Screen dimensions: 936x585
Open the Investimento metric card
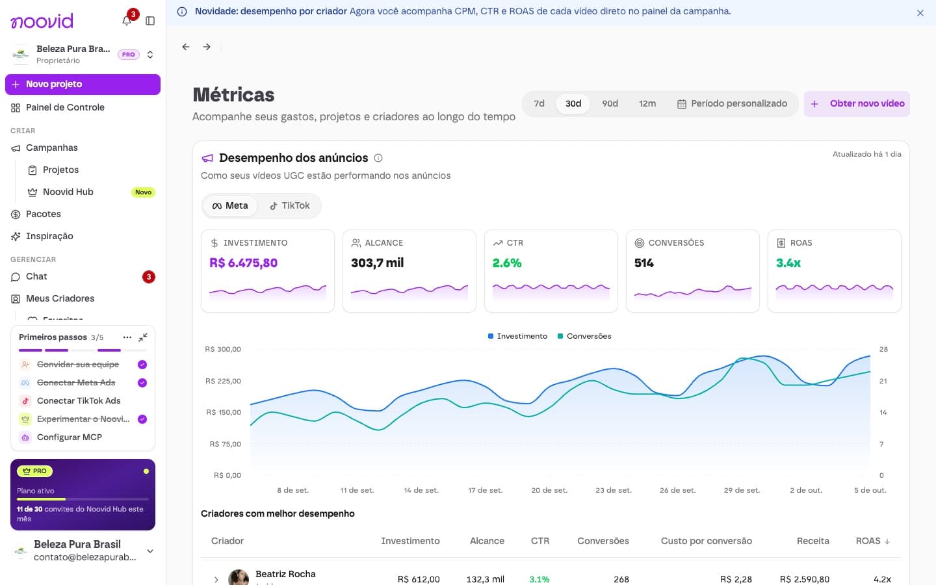268,271
